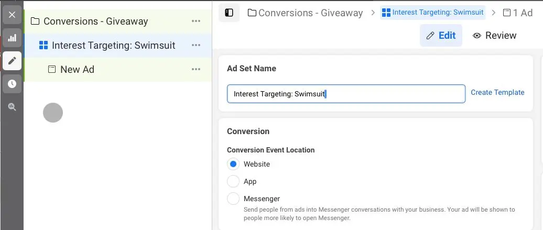Click the New Ad page icon
The width and height of the screenshot is (543, 230).
pos(52,69)
